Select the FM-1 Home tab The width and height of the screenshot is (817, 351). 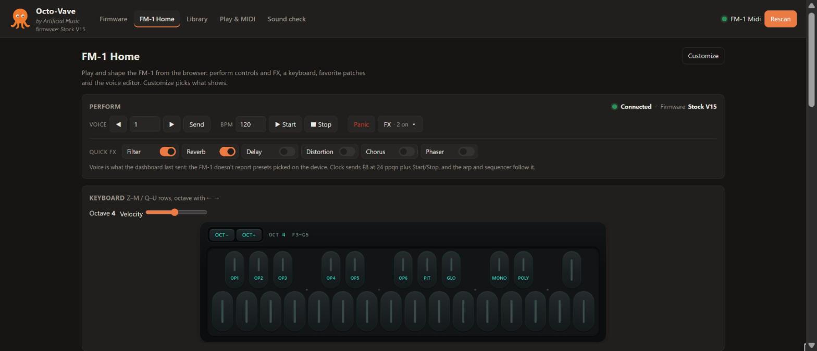point(157,19)
